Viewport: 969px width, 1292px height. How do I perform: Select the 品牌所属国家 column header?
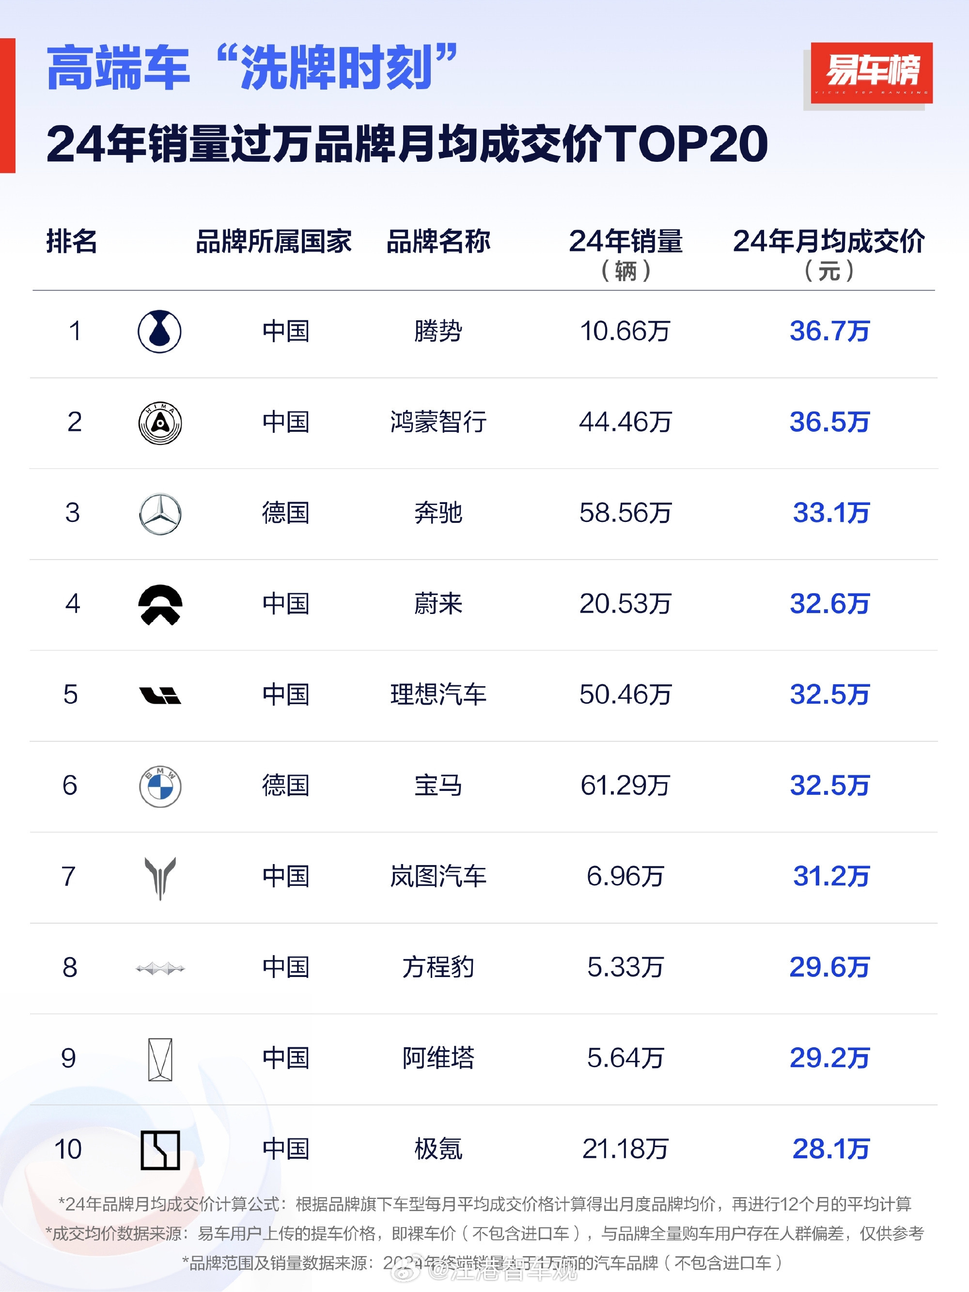pyautogui.click(x=273, y=241)
